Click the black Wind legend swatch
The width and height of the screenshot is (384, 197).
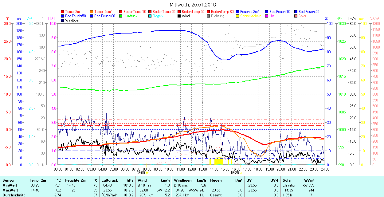click(179, 16)
